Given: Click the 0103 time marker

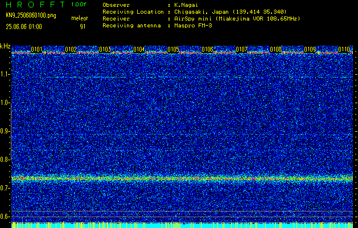Looking at the screenshot, I should (x=105, y=50).
